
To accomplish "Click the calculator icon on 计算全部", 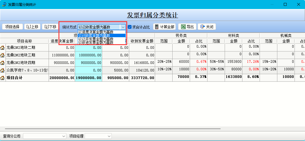I will tap(157, 27).
